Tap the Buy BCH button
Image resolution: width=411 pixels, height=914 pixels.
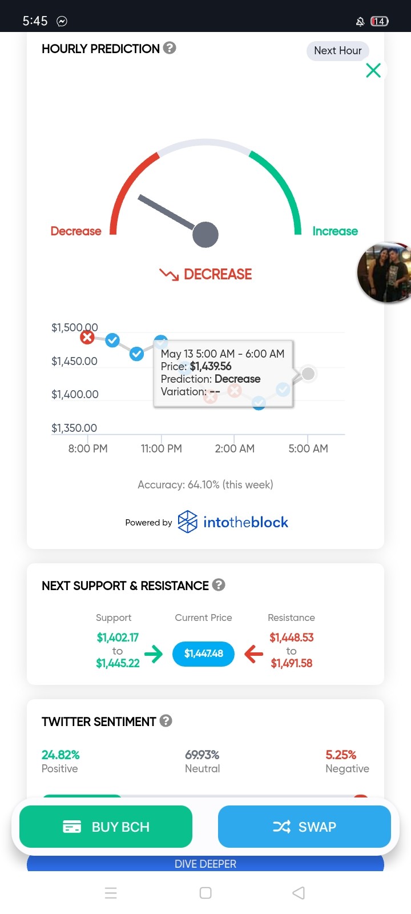click(106, 827)
